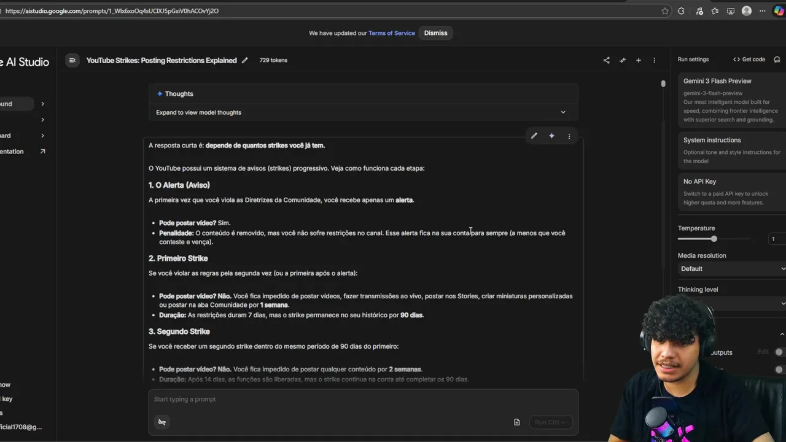Dismiss the Terms of Service banner

coord(436,33)
